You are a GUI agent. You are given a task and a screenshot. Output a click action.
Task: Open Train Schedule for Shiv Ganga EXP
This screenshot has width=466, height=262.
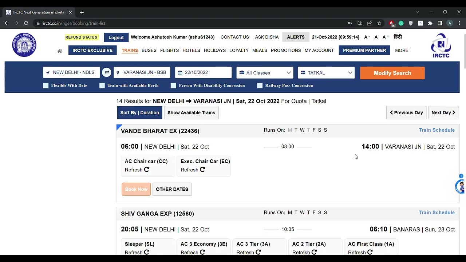[x=437, y=213]
